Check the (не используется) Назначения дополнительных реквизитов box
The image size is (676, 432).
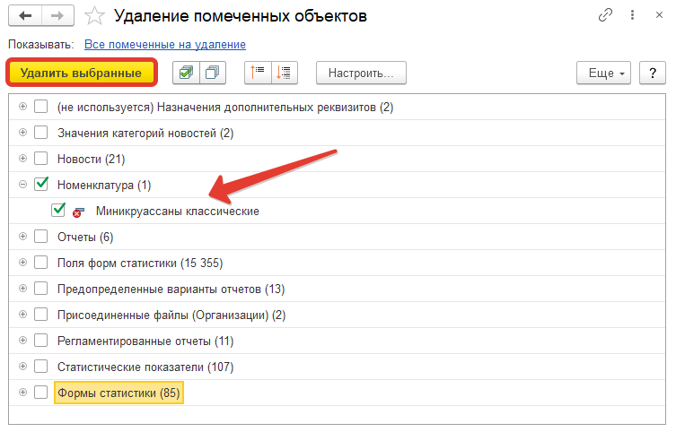pyautogui.click(x=41, y=107)
